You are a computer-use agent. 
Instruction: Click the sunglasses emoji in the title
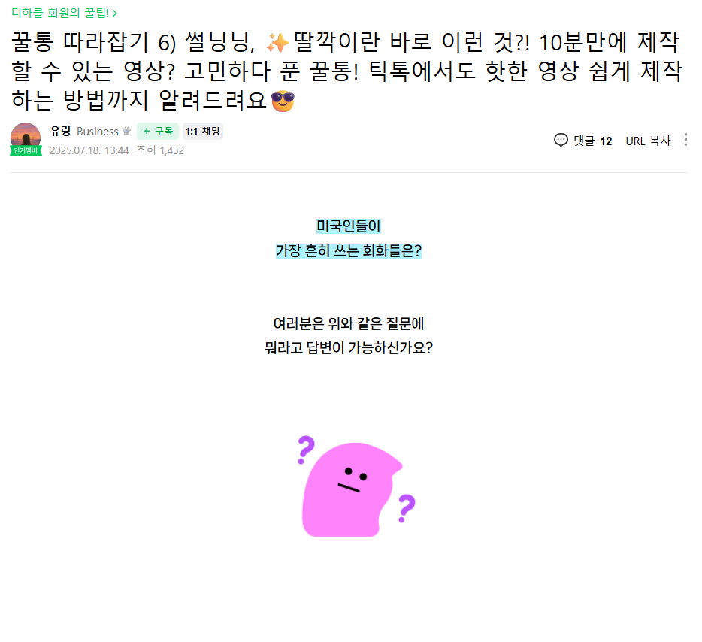[283, 101]
